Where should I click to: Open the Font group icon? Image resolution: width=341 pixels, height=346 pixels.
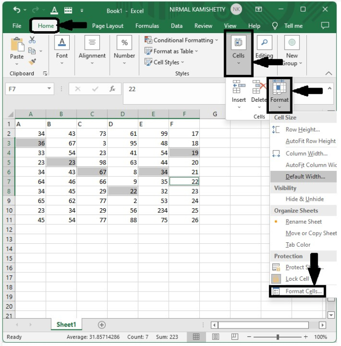point(62,43)
